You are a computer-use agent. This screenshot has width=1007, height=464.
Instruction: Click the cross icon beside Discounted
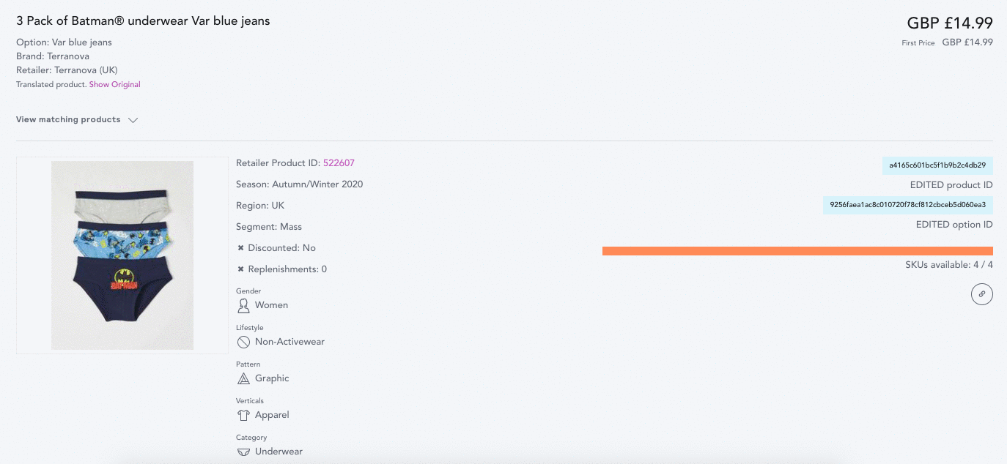[240, 248]
